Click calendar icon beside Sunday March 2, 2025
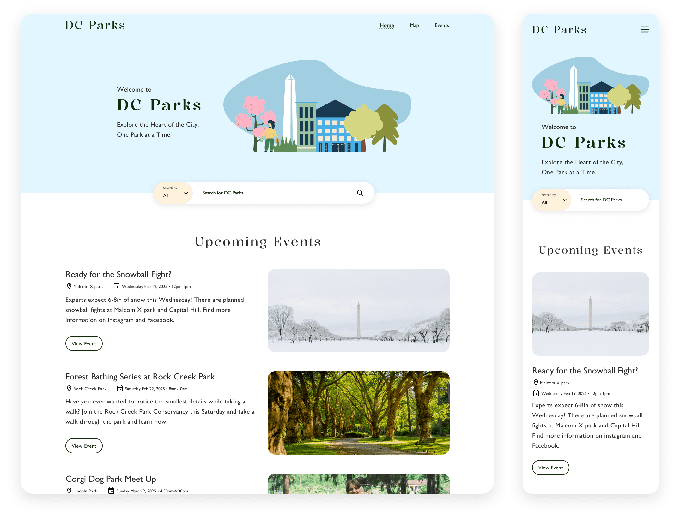Viewport: 680px width, 525px height. point(111,491)
